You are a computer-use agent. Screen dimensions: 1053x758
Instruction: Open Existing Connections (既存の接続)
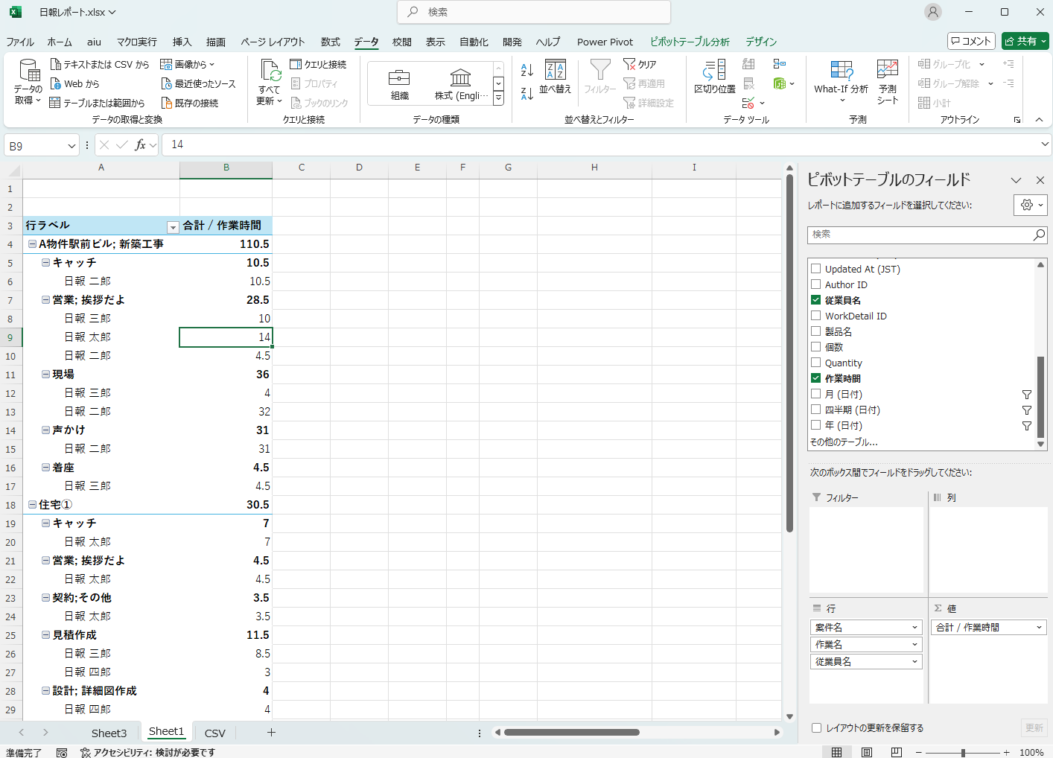(x=190, y=103)
